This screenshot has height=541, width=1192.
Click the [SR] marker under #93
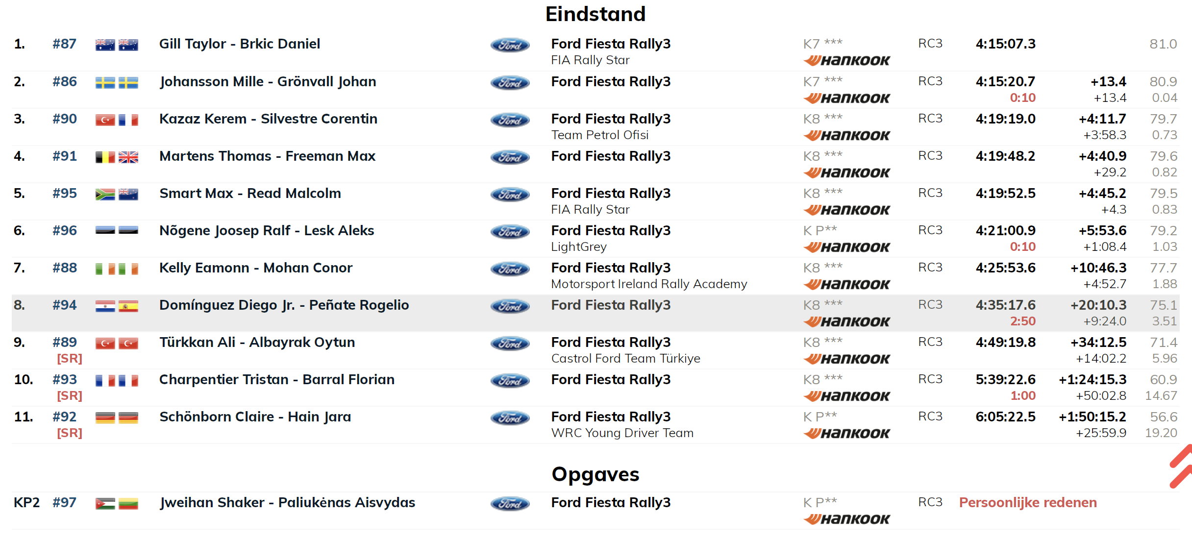(x=70, y=395)
